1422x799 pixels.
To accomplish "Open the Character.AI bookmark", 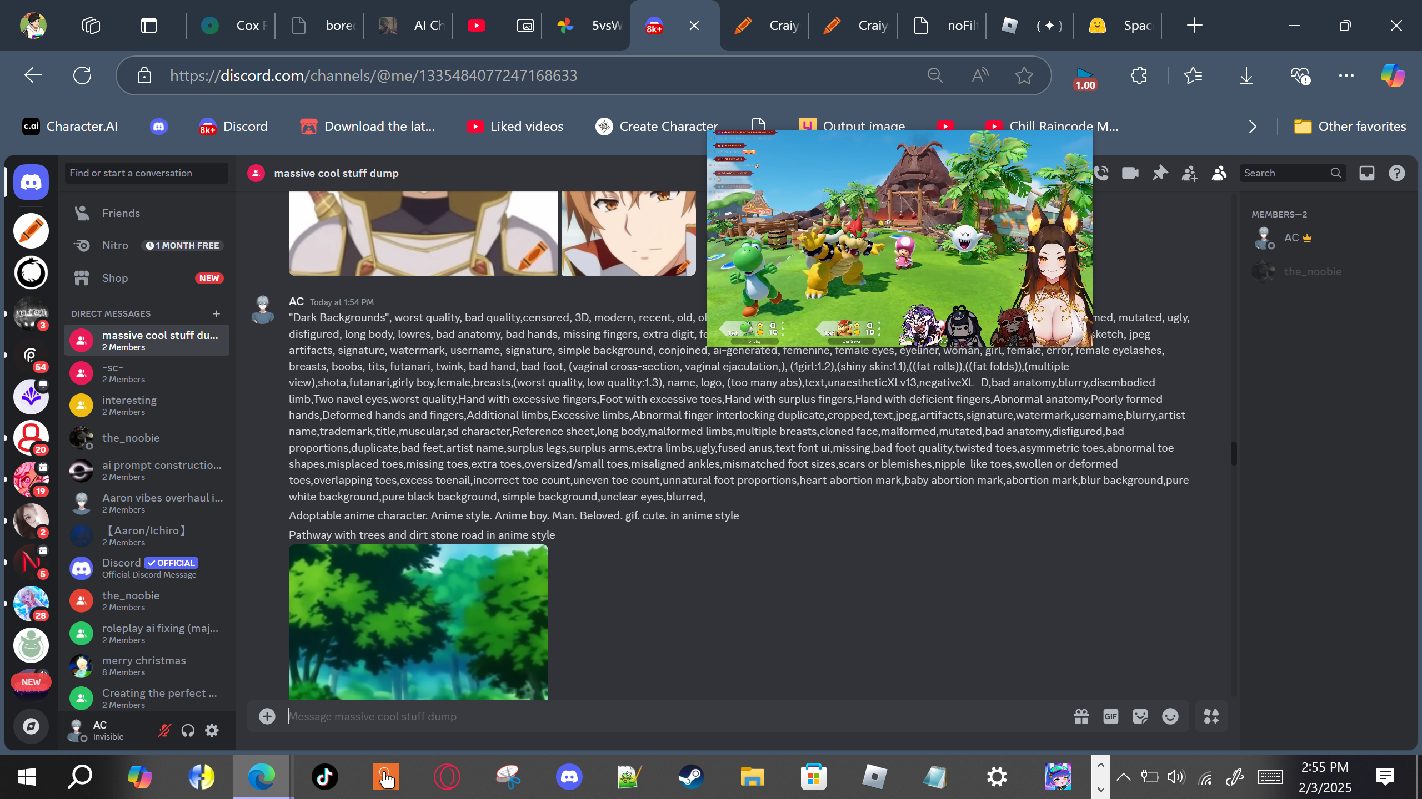I will tap(70, 127).
